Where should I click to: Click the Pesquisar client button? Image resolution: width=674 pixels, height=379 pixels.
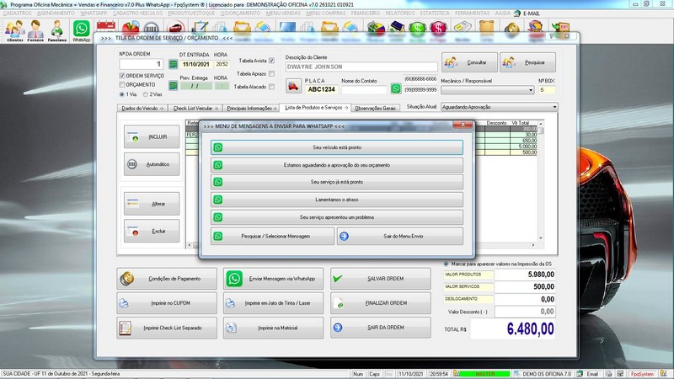pyautogui.click(x=527, y=62)
